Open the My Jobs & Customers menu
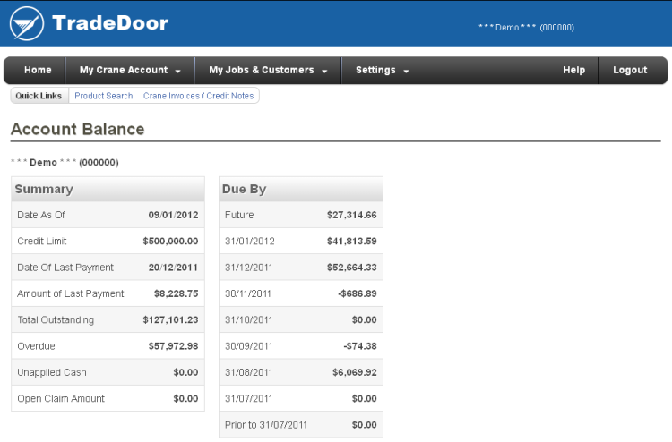 pos(268,70)
